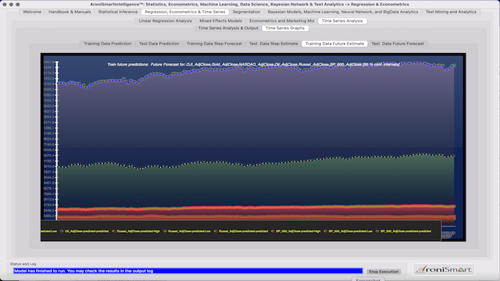Image resolution: width=500 pixels, height=281 pixels.
Task: Open Test Data Step Estimate graph
Action: pos(273,44)
